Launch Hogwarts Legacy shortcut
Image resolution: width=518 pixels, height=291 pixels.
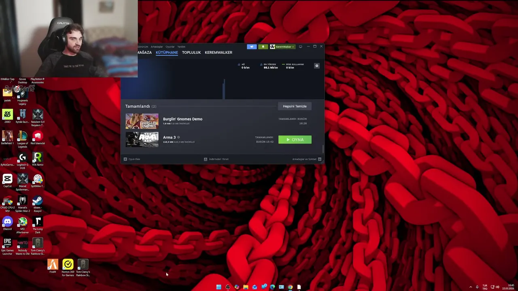(23, 97)
